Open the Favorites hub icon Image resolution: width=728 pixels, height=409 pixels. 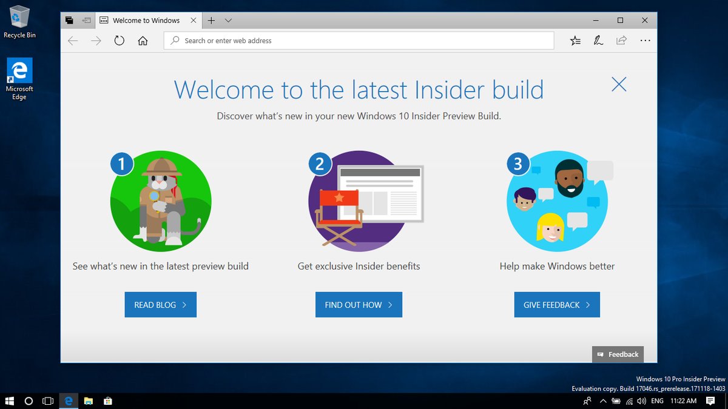[575, 41]
